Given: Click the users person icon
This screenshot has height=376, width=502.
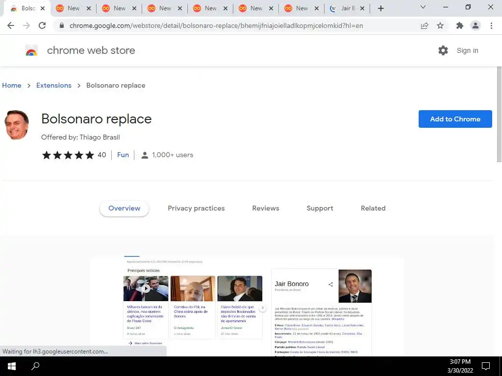Looking at the screenshot, I should tap(145, 155).
